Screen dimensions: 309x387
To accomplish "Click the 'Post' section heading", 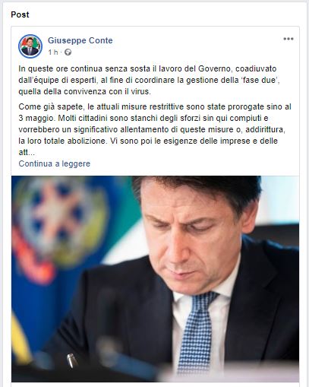I will tap(20, 14).
